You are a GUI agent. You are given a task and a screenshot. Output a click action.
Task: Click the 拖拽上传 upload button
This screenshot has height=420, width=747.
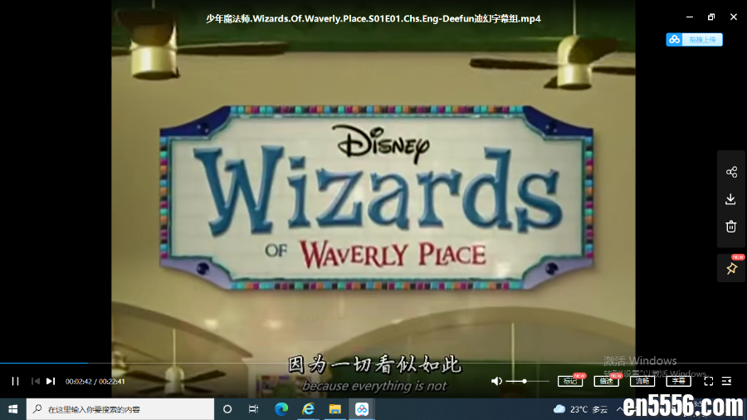point(694,40)
